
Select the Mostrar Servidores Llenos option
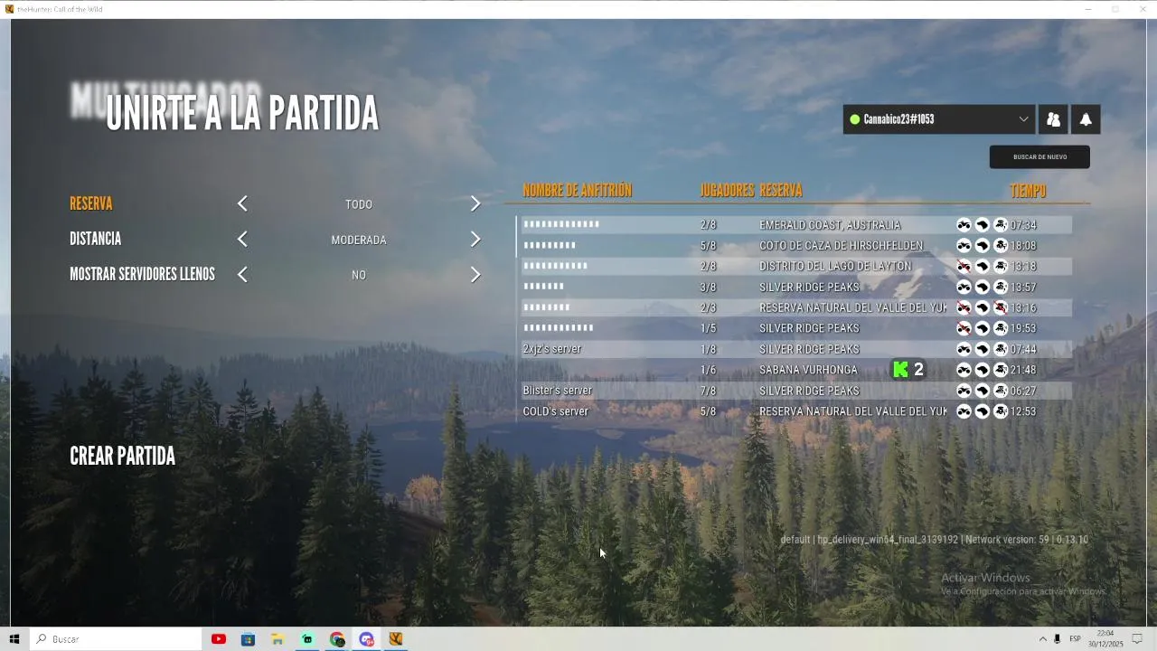coord(142,275)
